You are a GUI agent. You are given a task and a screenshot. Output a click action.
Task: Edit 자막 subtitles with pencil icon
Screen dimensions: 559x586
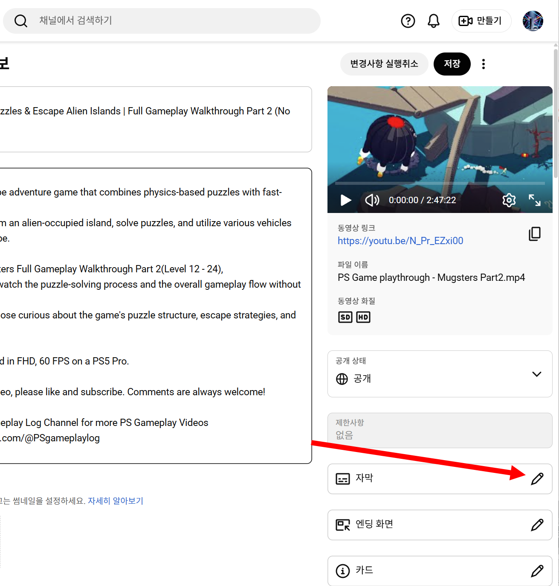coord(537,479)
